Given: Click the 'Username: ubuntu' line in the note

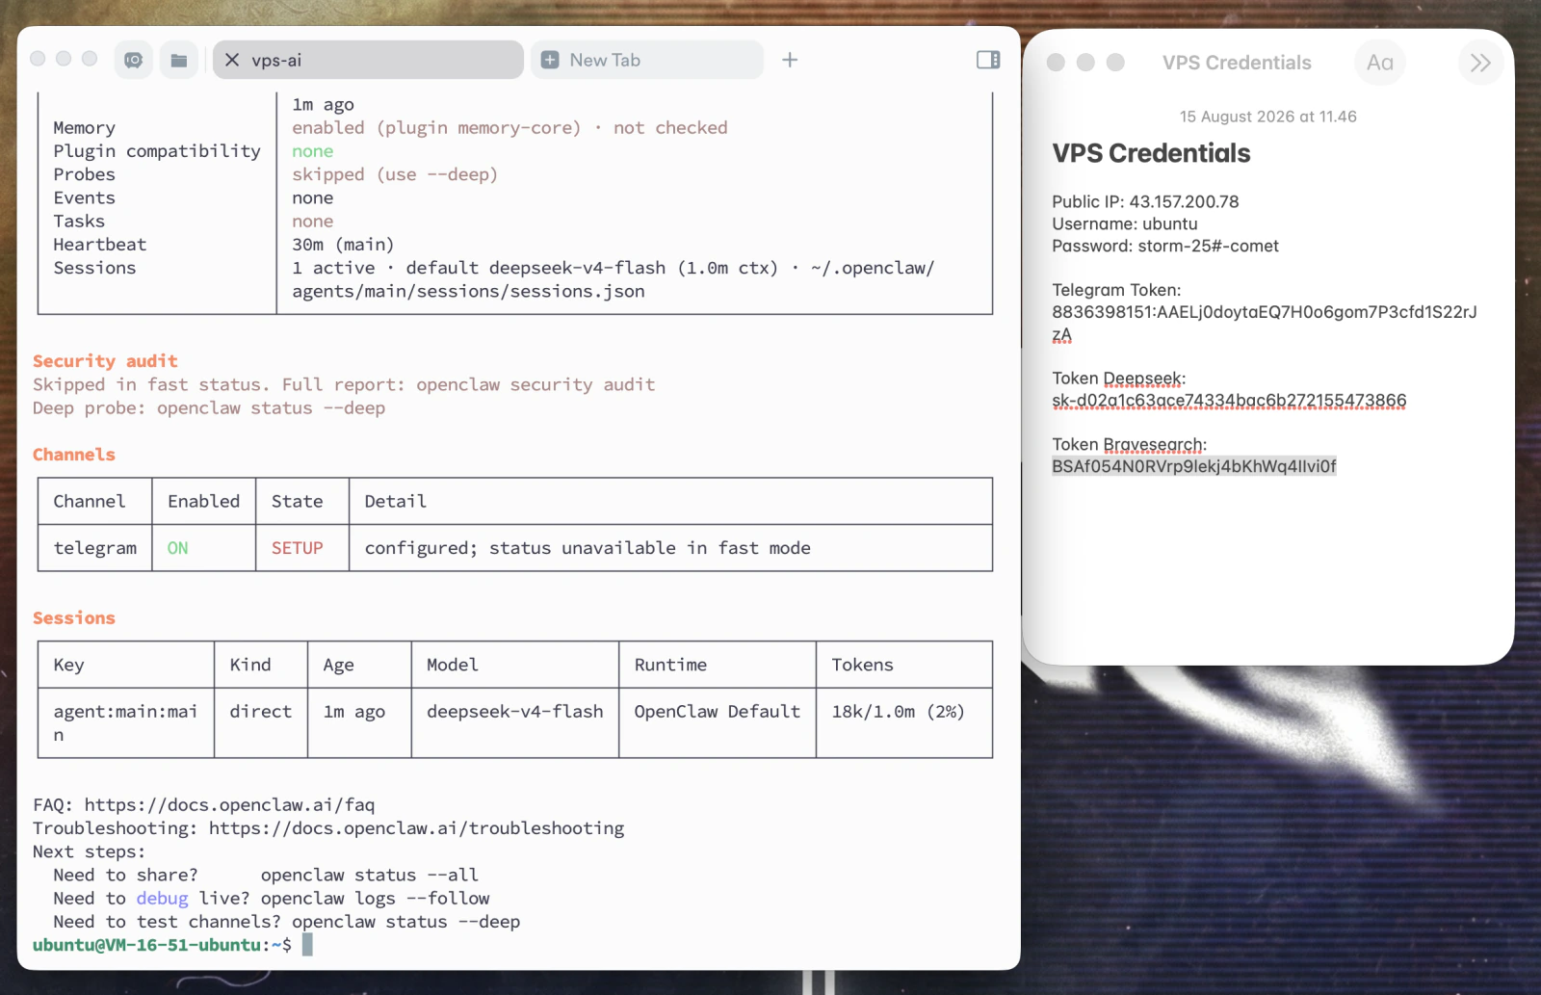Looking at the screenshot, I should tap(1125, 223).
